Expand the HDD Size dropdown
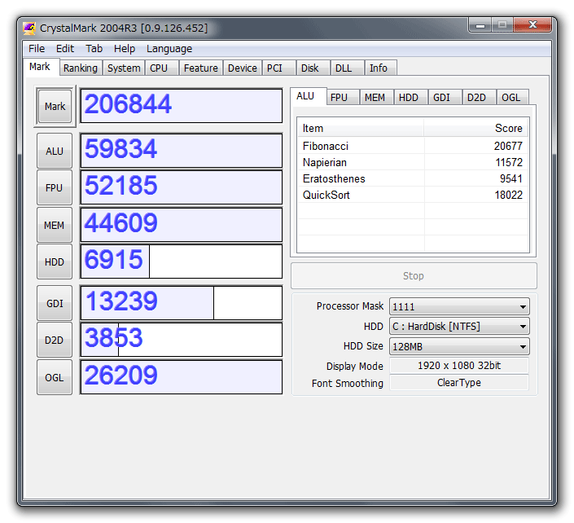 (x=459, y=346)
